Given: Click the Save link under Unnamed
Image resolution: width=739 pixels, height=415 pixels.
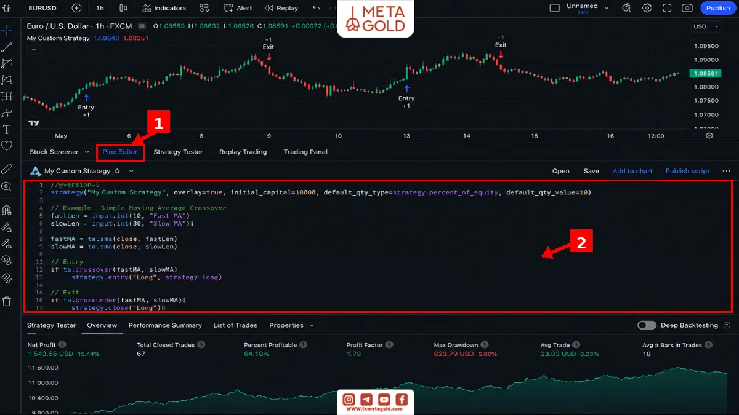Looking at the screenshot, I should tap(582, 12).
